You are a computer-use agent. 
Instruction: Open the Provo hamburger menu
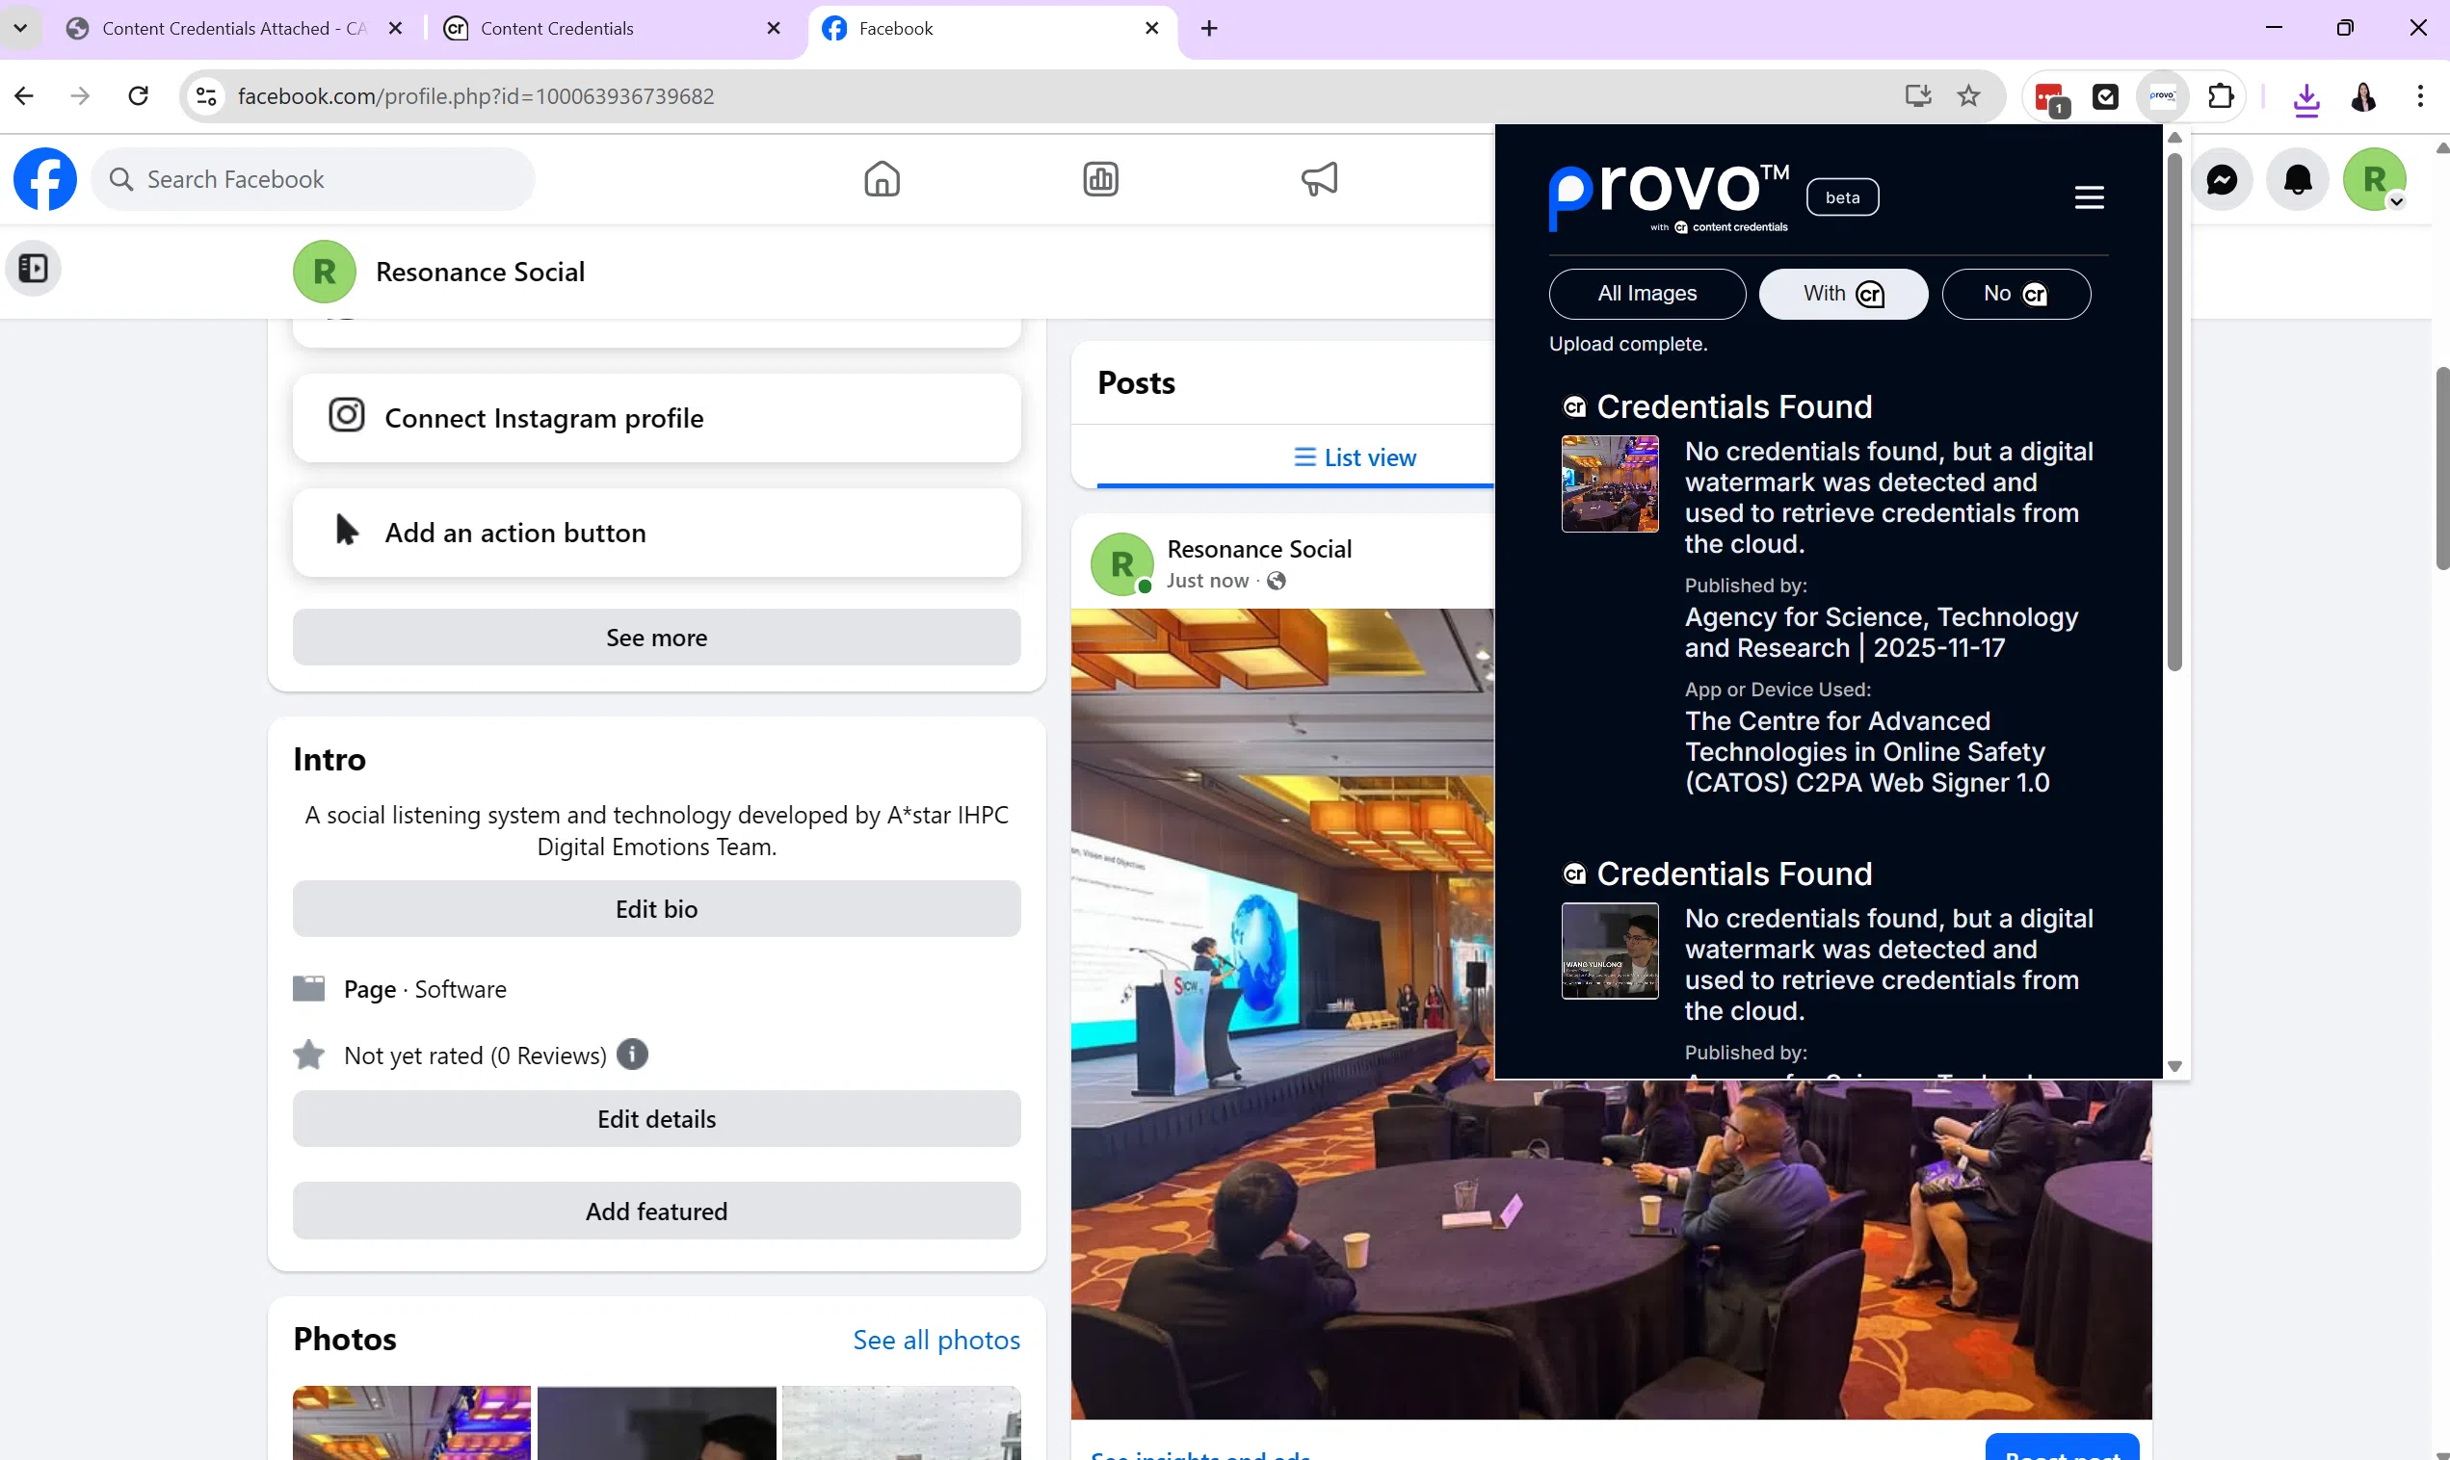click(2089, 196)
